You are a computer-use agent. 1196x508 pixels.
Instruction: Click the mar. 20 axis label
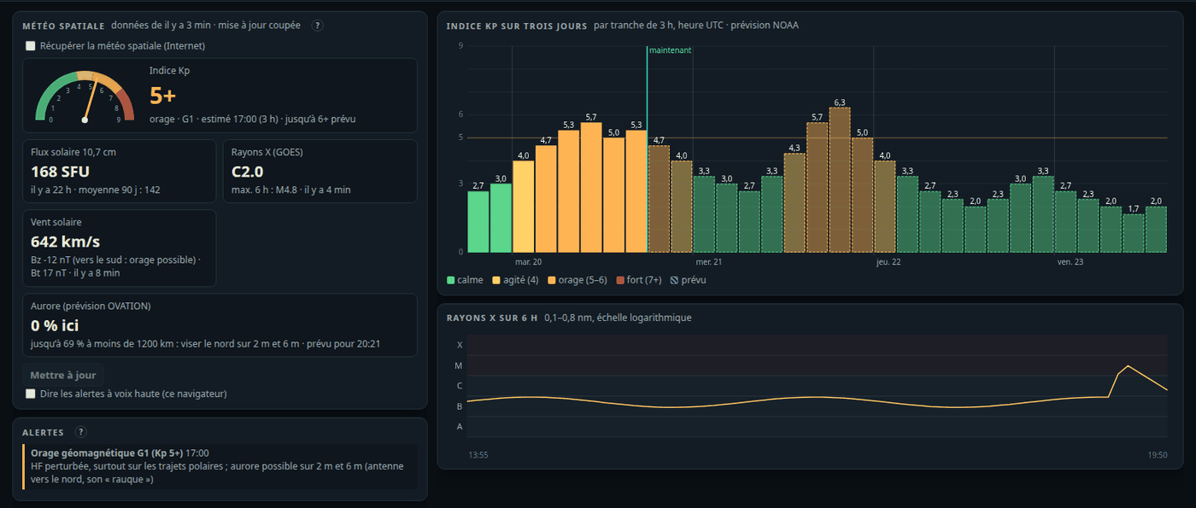coord(528,262)
